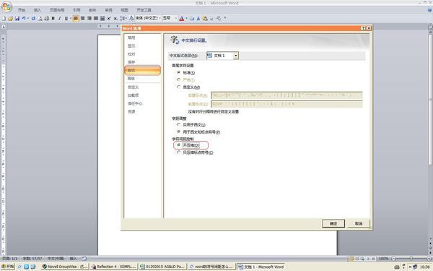Click the Line Spacing icon
This screenshot has width=433, height=271.
point(123,19)
